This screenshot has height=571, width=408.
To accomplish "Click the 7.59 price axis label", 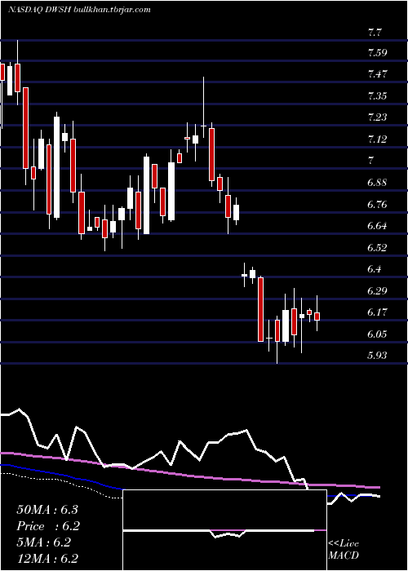I will (x=377, y=53).
